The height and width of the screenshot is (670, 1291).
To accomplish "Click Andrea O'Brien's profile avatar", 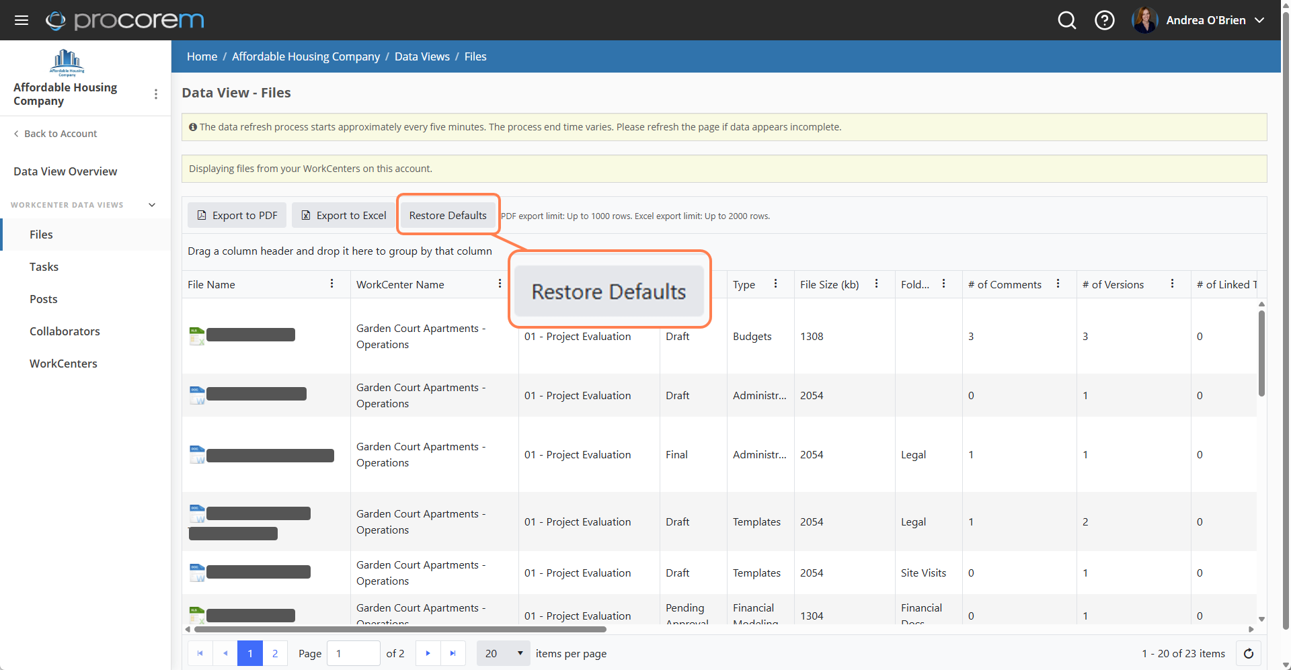I will tap(1144, 20).
